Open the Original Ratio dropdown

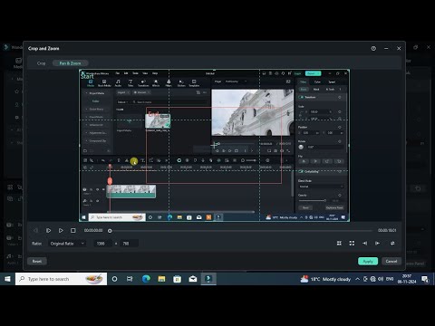(67, 244)
